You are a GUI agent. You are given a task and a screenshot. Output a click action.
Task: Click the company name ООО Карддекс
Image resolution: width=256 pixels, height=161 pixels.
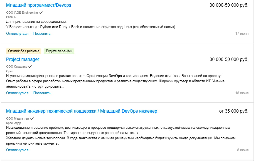coord(17,67)
